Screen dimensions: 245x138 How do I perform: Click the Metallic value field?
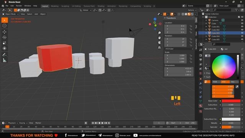click(x=231, y=123)
